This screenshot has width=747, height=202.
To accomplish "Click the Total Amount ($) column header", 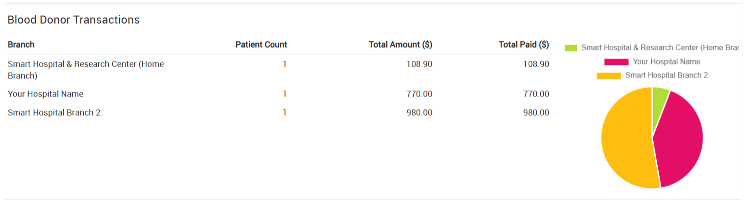I will 401,44.
